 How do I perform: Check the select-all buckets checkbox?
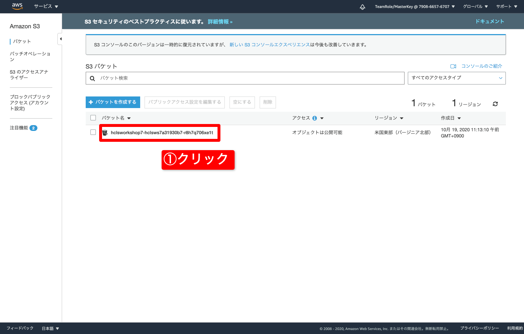[x=93, y=118]
